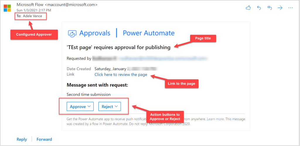Click the Reply All double-arrow icon

point(270,8)
